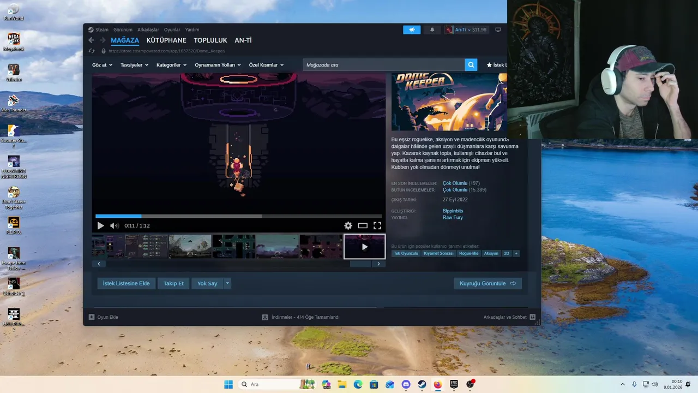This screenshot has height=393, width=698.
Task: Click Kuyruğu Görüntüle button
Action: [x=488, y=283]
